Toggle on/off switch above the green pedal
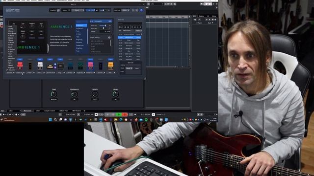This screenshot has width=314, height=176. coord(80,60)
